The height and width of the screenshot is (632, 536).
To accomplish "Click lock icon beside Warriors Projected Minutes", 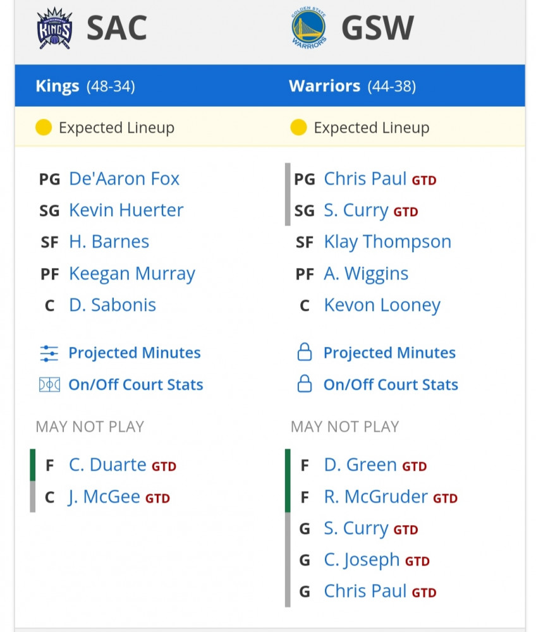I will [x=304, y=352].
